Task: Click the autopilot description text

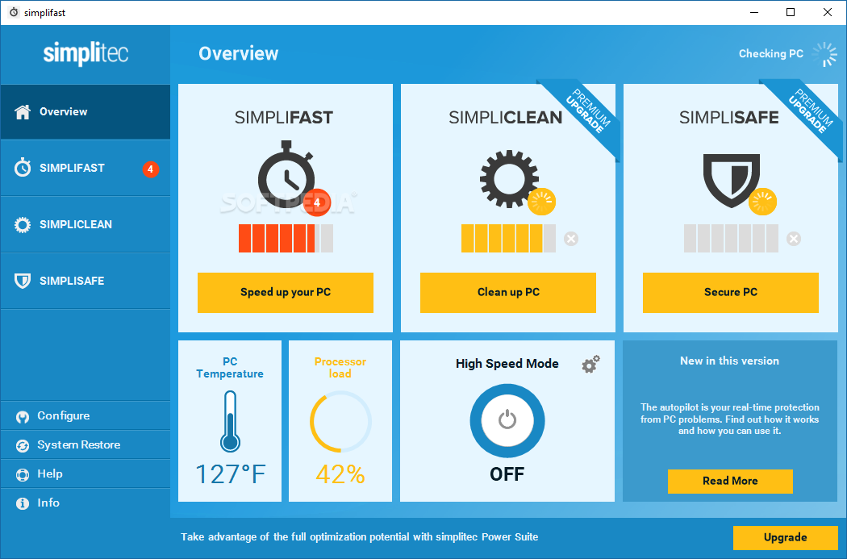Action: [x=730, y=419]
